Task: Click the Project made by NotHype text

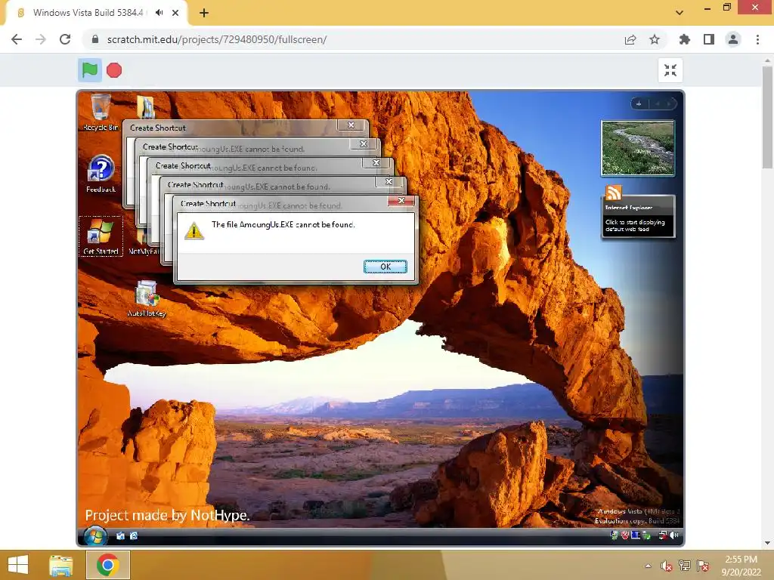Action: pos(167,515)
